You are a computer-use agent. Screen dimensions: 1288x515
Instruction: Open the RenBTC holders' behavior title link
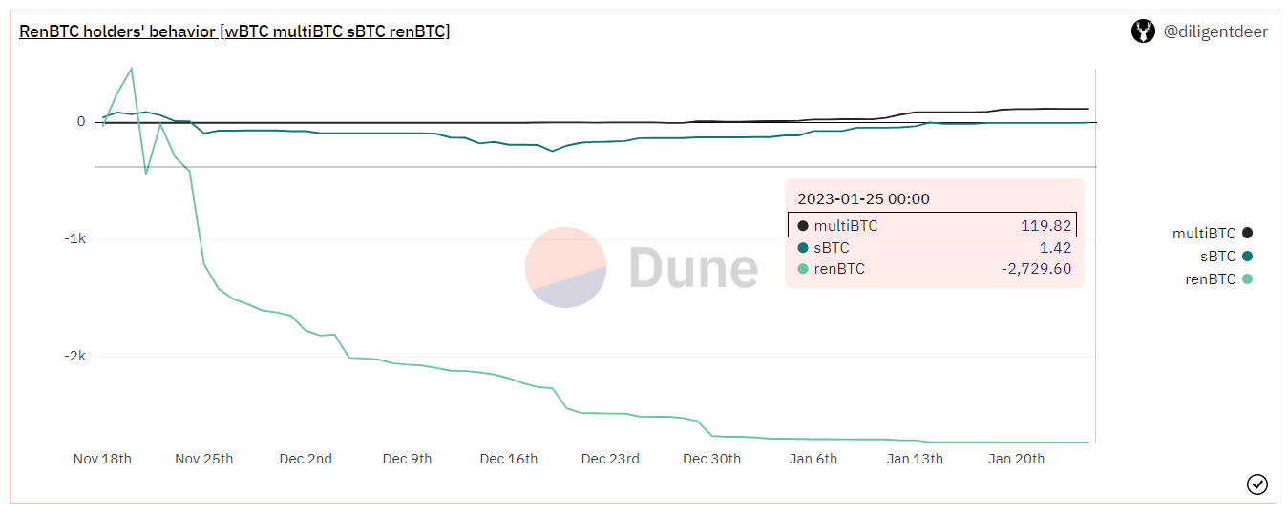(x=234, y=31)
